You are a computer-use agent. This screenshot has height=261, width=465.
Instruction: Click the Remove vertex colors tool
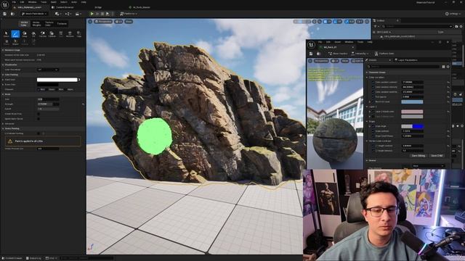70,34
